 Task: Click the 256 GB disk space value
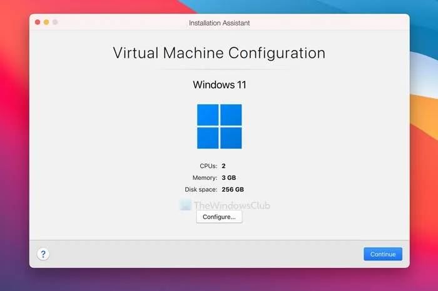point(233,189)
